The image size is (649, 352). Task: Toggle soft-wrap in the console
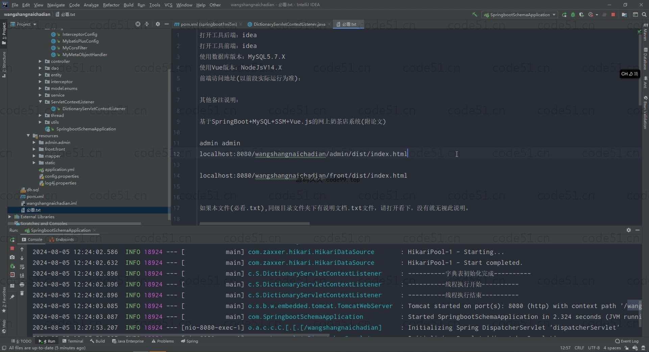pos(22,267)
